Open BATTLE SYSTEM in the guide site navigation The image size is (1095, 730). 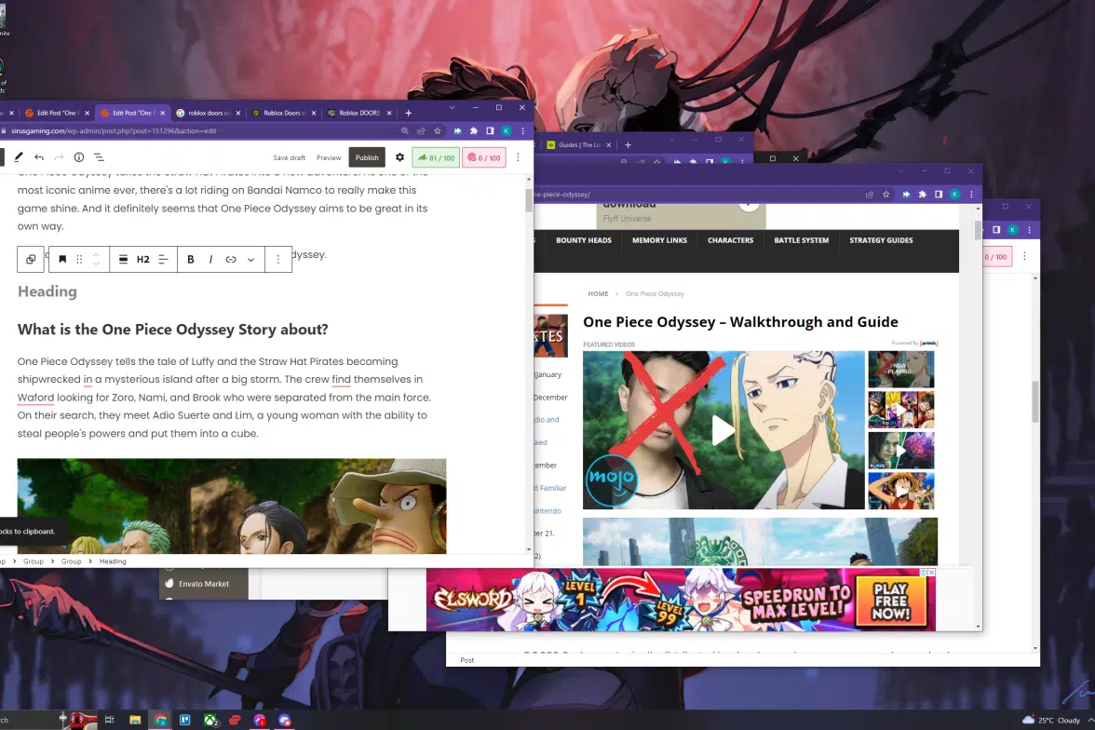click(x=802, y=240)
